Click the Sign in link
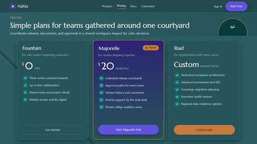This screenshot has width=257, height=144. 218,6
